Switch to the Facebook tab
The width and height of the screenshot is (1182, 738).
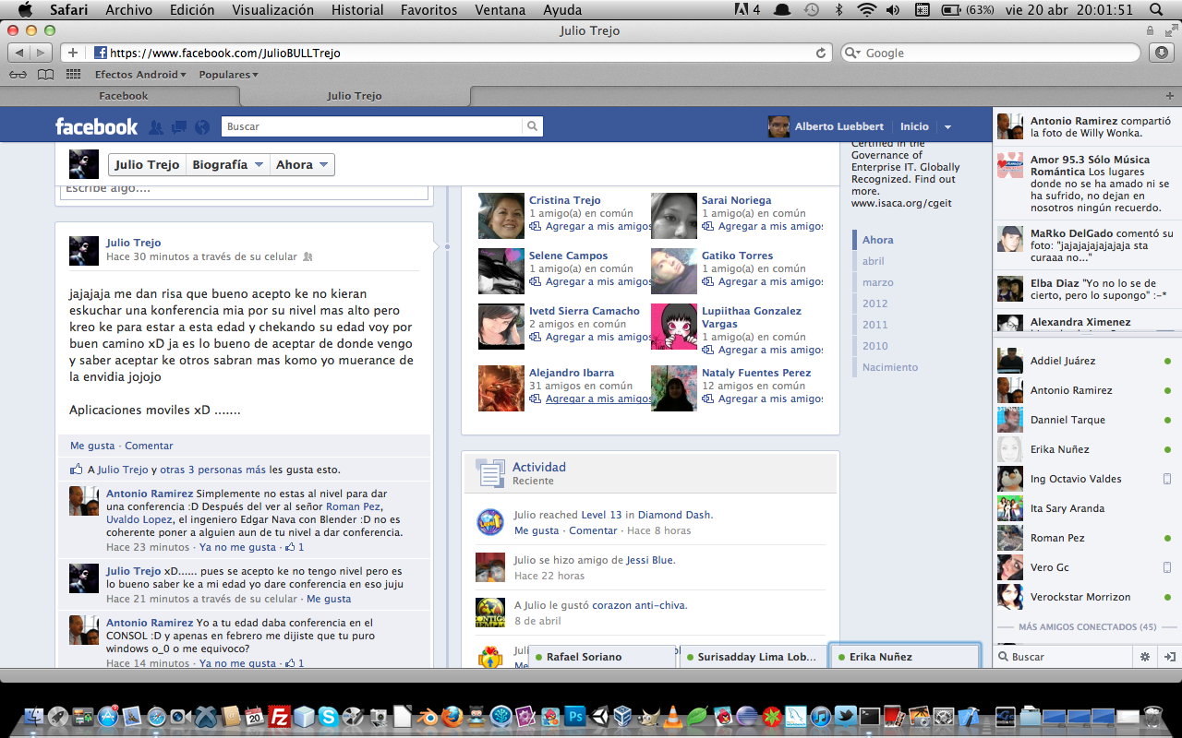123,96
